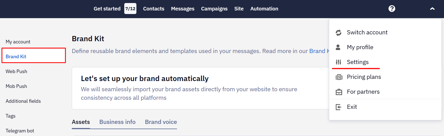444x136 pixels.
Task: Open the 7/12 progress badge
Action: point(130,9)
